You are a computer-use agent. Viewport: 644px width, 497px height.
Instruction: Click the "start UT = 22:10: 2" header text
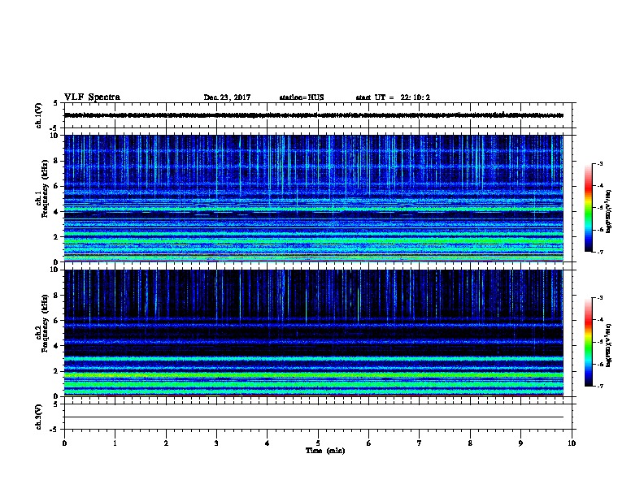point(393,97)
